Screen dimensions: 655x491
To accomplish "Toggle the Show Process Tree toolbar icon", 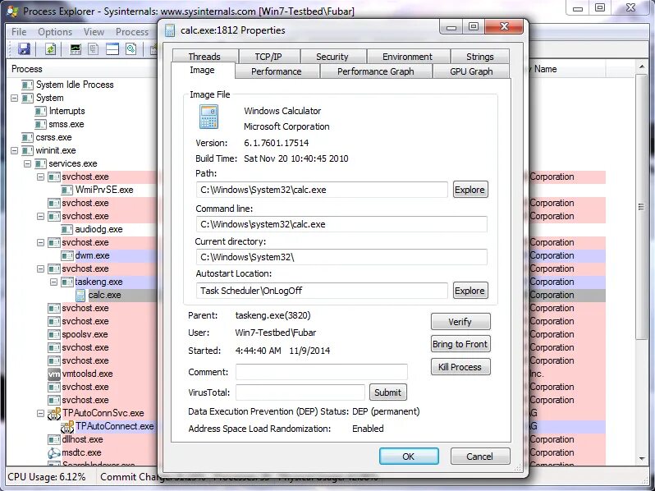I will pyautogui.click(x=94, y=49).
